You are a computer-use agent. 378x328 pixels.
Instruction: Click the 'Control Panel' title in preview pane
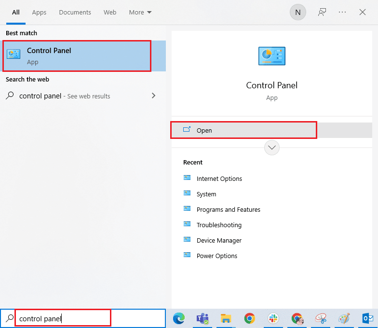[272, 85]
